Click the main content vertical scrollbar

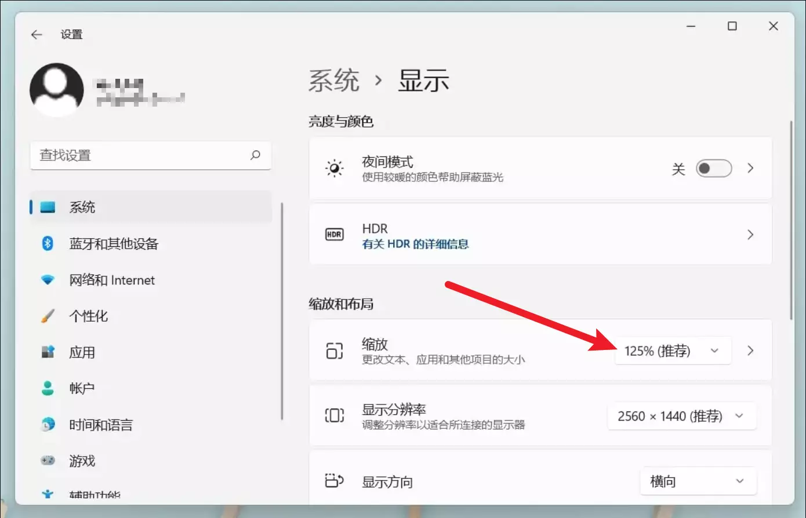791,220
